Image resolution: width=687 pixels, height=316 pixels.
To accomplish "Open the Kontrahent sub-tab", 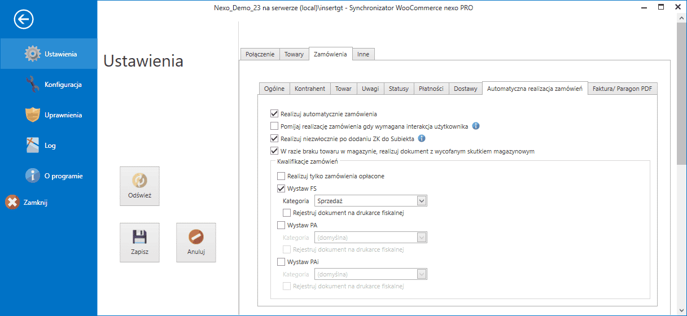I will click(x=310, y=89).
